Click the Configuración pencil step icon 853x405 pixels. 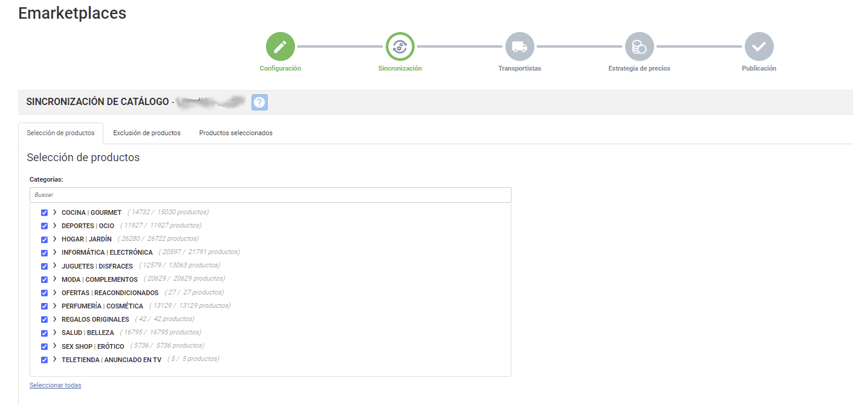(280, 46)
